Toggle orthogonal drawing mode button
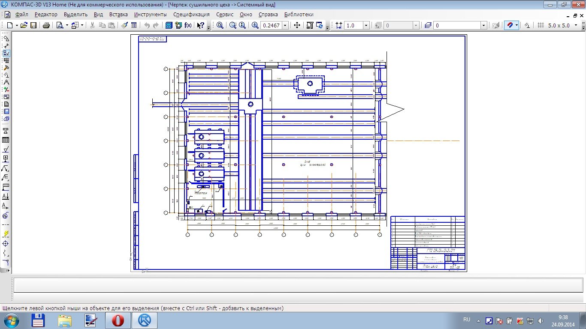The image size is (586, 329). point(527,25)
